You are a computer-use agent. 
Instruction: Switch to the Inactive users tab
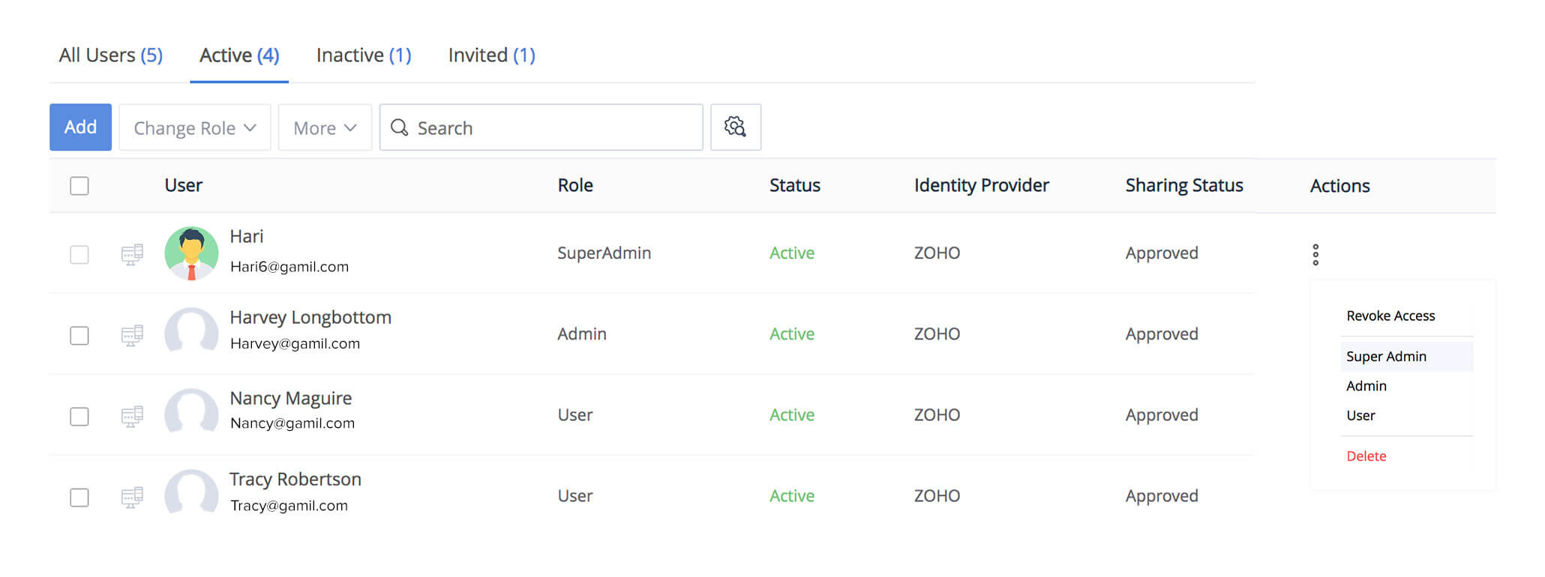pyautogui.click(x=364, y=55)
